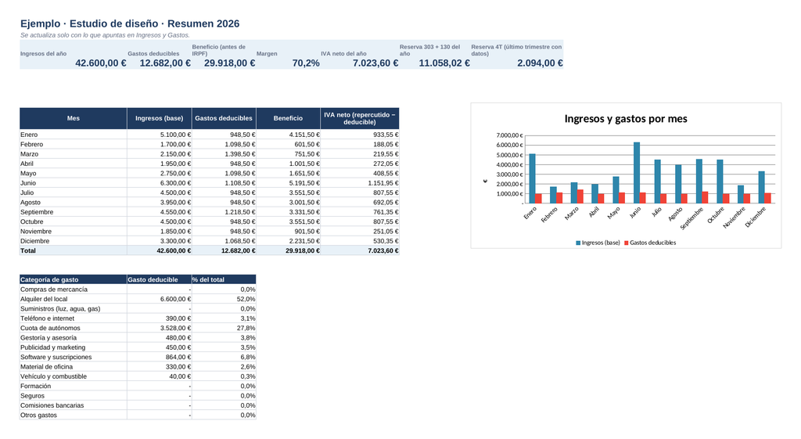Click the 7.000,00 € y-axis label
Screen dimensions: 801x439
(x=509, y=135)
